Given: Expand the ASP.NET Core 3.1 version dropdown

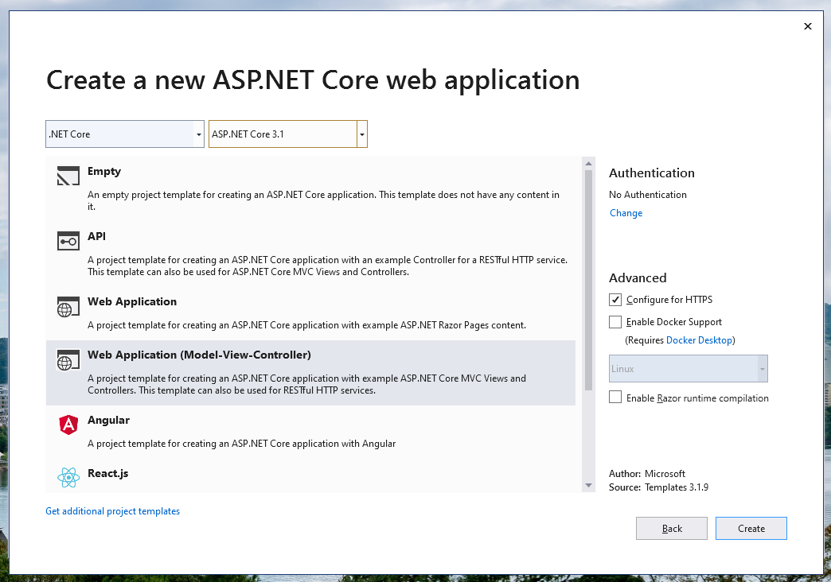Looking at the screenshot, I should 362,134.
